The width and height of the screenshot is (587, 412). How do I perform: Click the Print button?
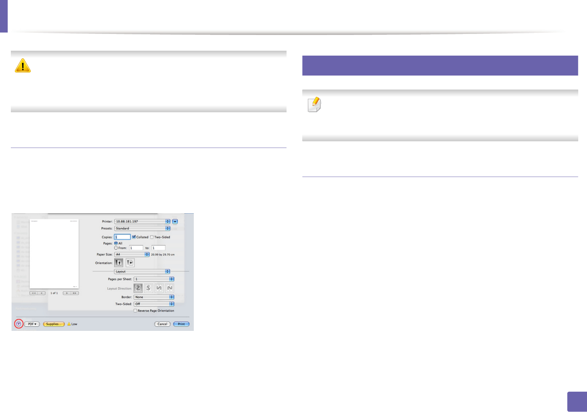click(181, 324)
